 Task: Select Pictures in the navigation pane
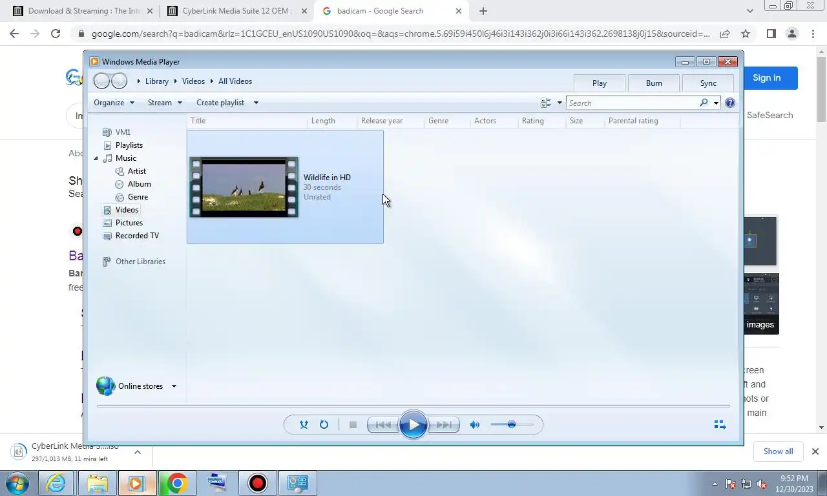129,223
